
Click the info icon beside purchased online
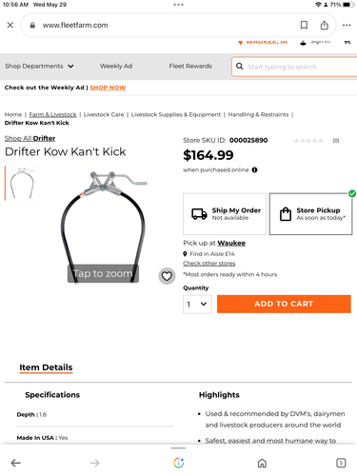click(x=254, y=170)
